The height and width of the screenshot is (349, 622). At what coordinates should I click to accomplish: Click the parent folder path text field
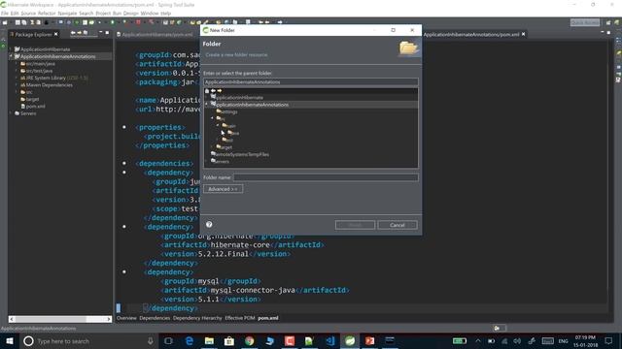click(311, 81)
